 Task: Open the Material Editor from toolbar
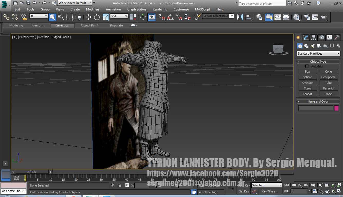pyautogui.click(x=296, y=17)
